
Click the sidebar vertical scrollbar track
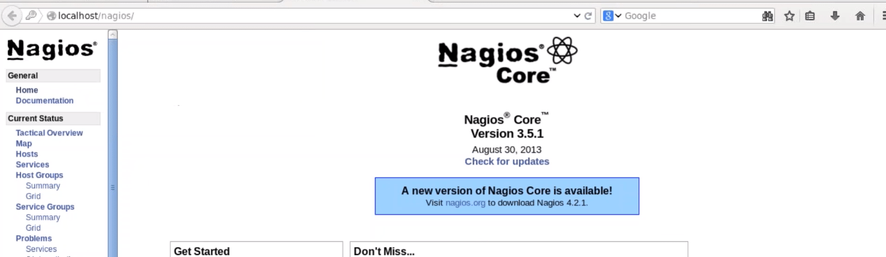pyautogui.click(x=112, y=147)
